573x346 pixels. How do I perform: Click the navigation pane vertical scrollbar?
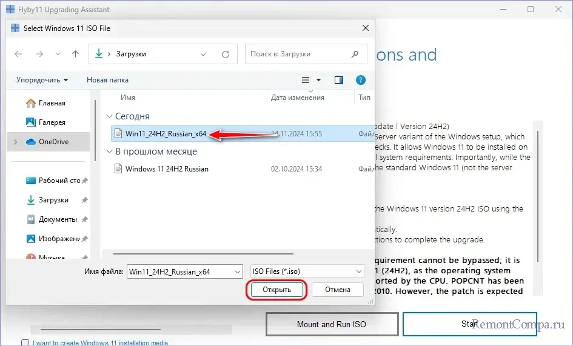coord(95,130)
